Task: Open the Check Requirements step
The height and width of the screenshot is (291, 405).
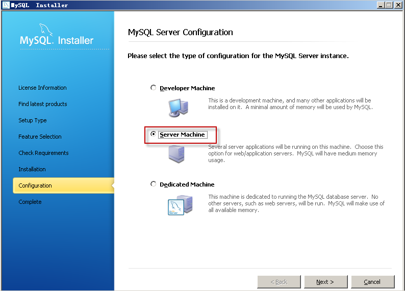Action: (43, 153)
